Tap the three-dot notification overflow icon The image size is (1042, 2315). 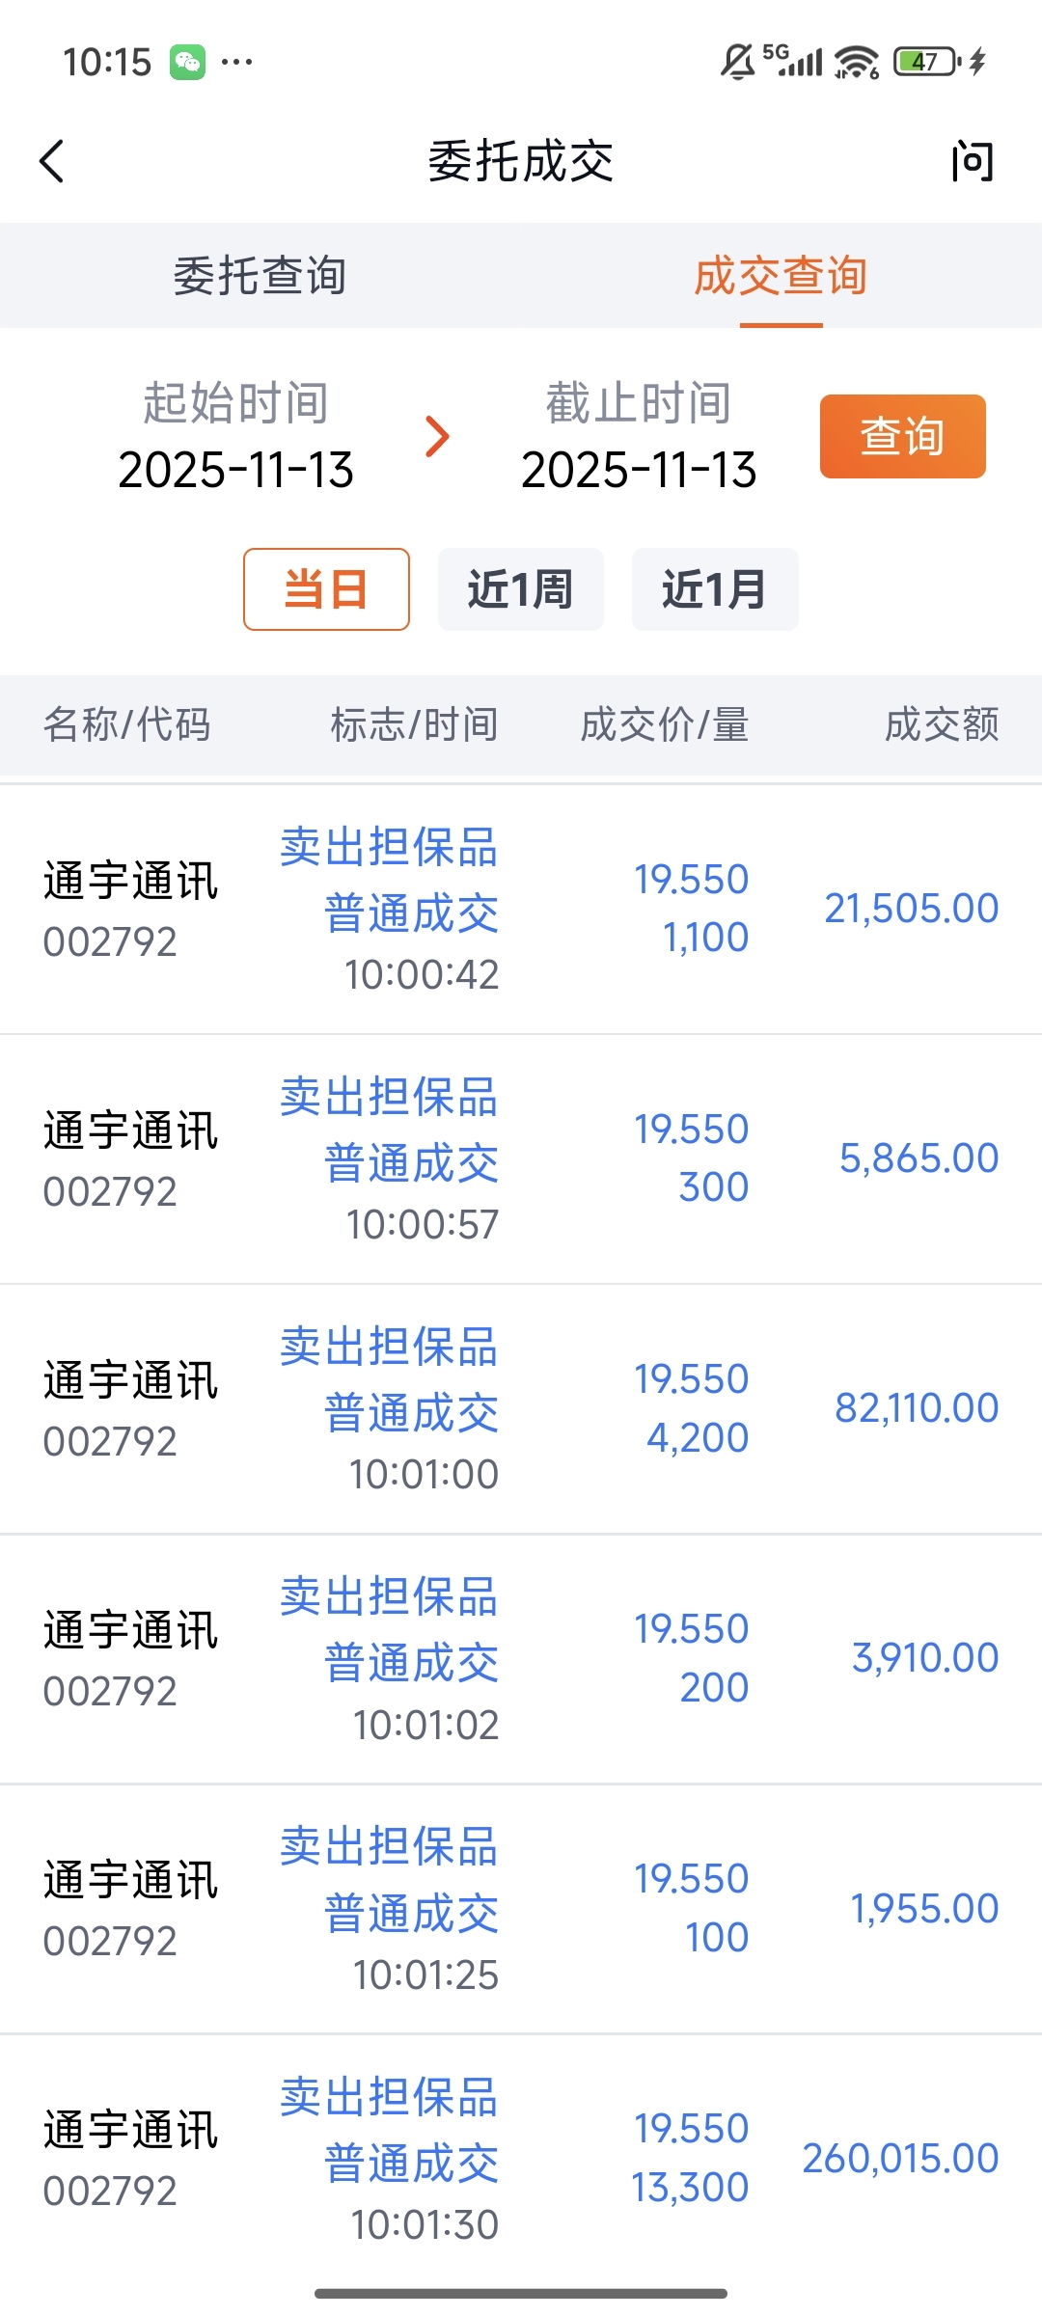point(237,63)
